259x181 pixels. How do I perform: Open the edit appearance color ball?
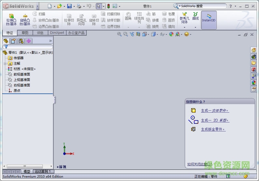click(171, 34)
